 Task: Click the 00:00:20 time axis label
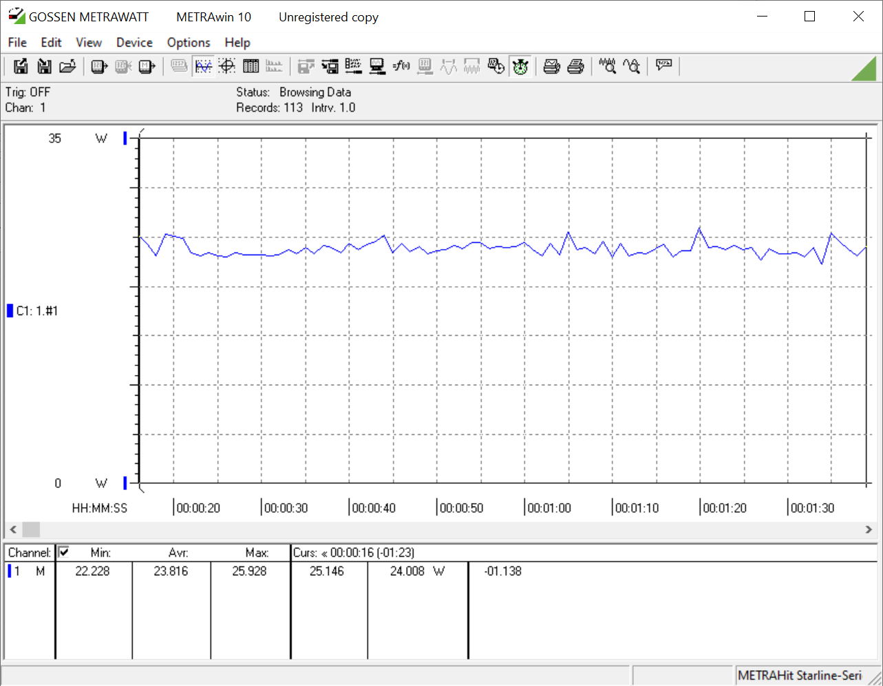(198, 508)
